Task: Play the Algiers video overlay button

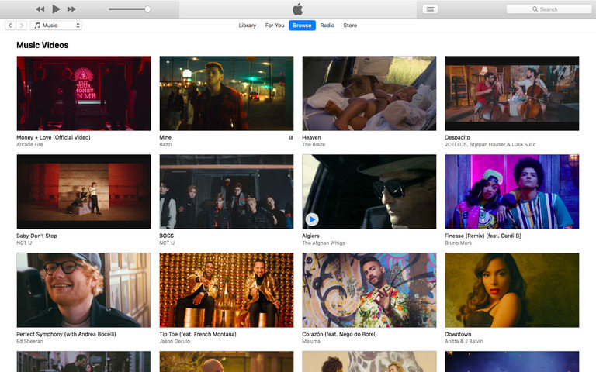Action: (x=312, y=219)
